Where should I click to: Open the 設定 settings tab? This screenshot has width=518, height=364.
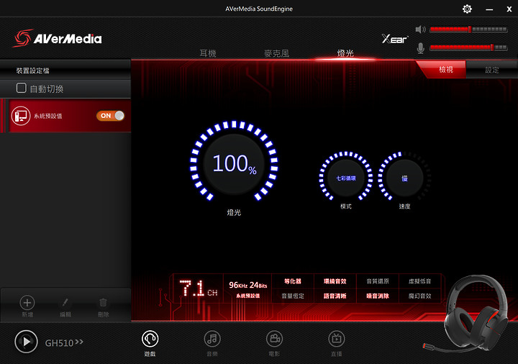tap(491, 70)
